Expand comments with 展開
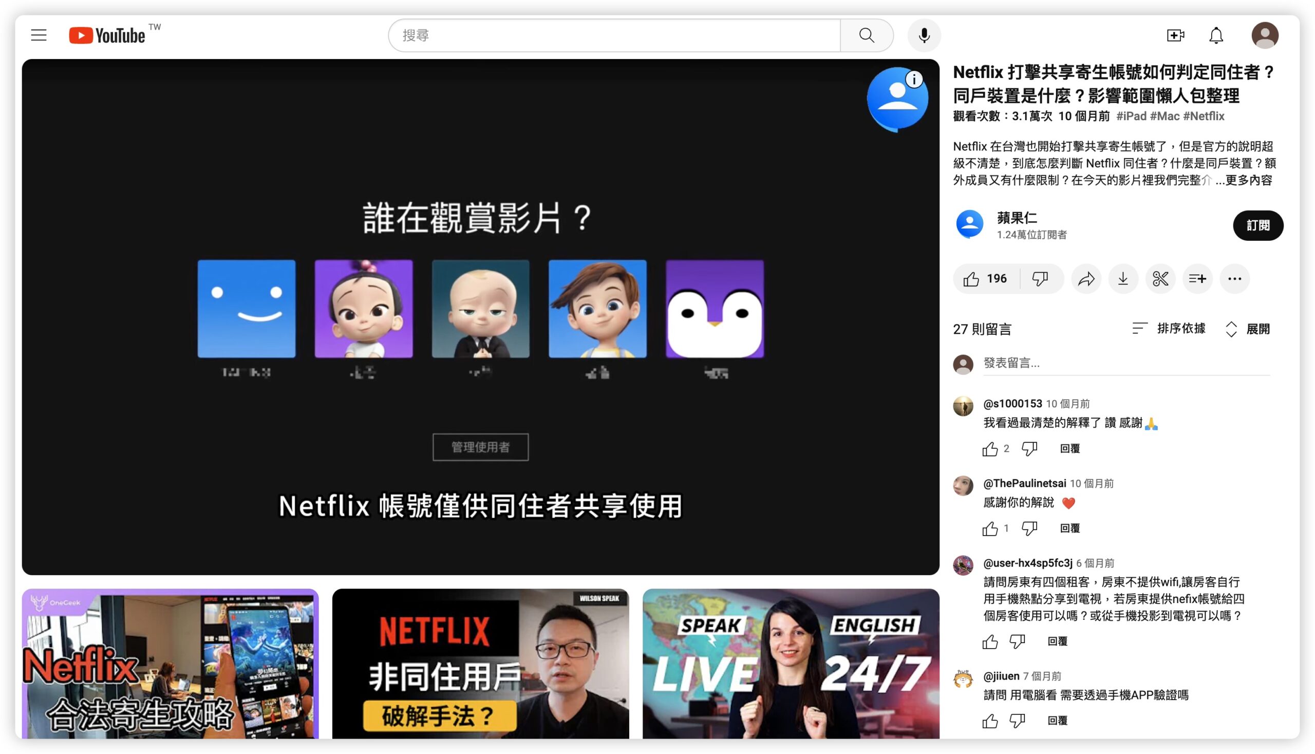The height and width of the screenshot is (754, 1315). click(1248, 329)
